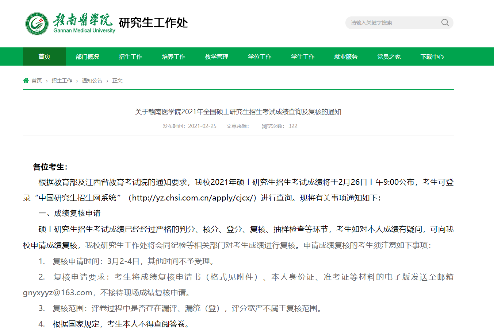Open the 教学管理 navigation menu item
Viewport: 494px width, 335px height.
click(x=217, y=57)
